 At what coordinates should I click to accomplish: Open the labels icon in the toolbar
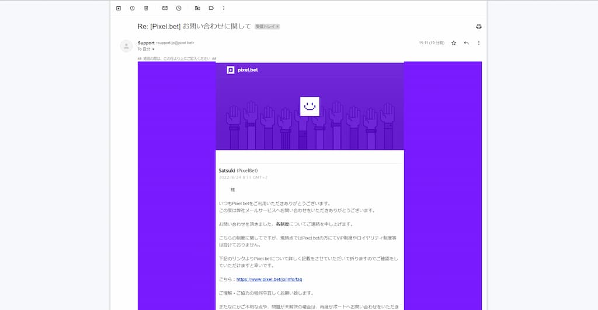click(211, 8)
